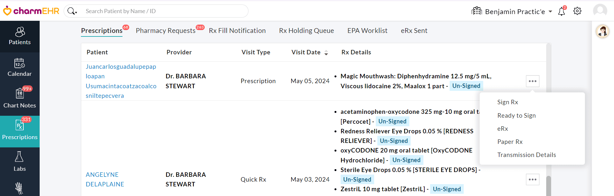Open the Prescriptions sidebar icon
Image resolution: width=614 pixels, height=196 pixels.
pyautogui.click(x=20, y=130)
